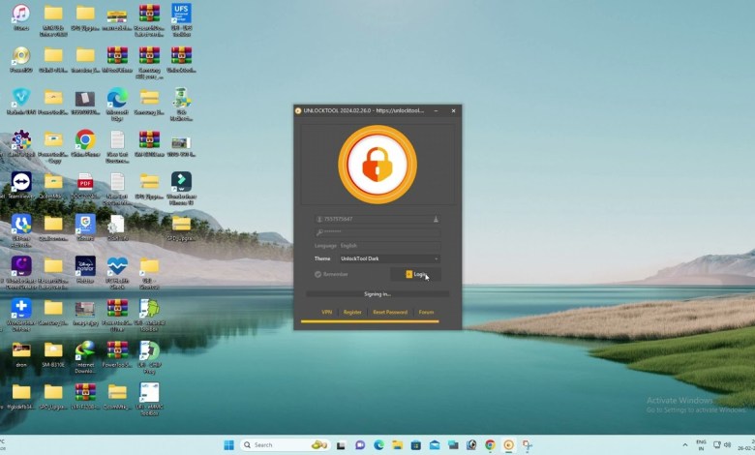755x455 pixels.
Task: Click the Login button in UnlockTool
Action: [x=416, y=275]
